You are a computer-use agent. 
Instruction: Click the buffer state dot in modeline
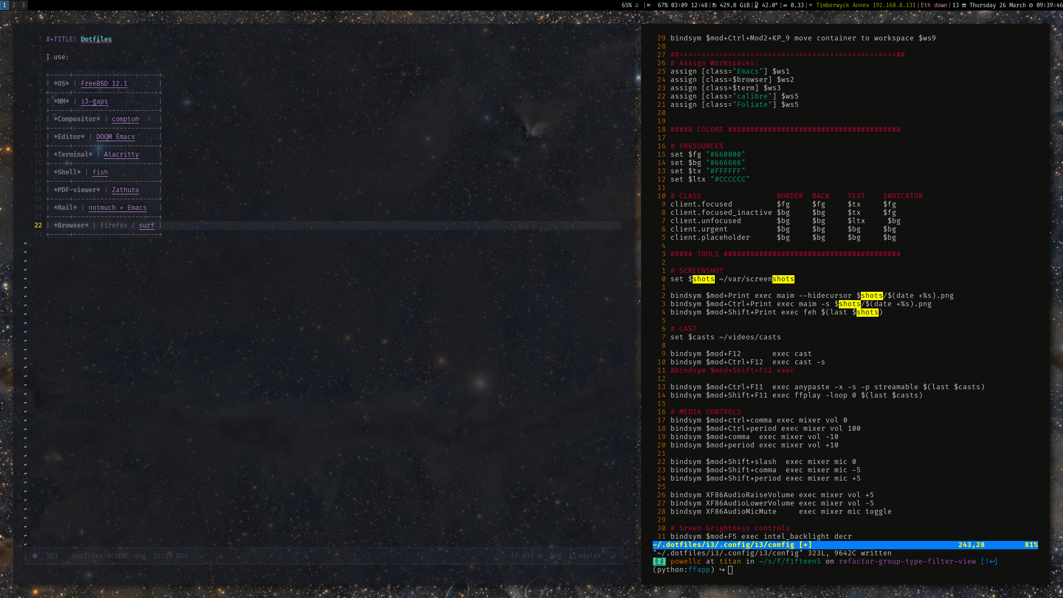[35, 556]
